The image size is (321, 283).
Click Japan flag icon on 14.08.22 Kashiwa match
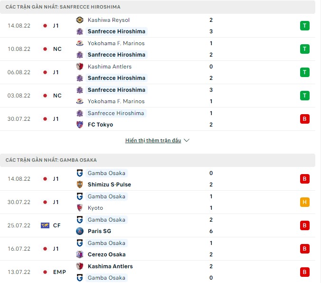coord(45,26)
